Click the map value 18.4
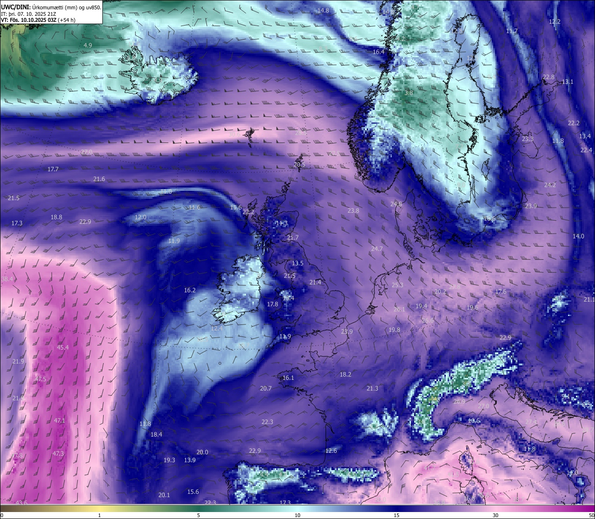This screenshot has width=595, height=519. tap(156, 434)
